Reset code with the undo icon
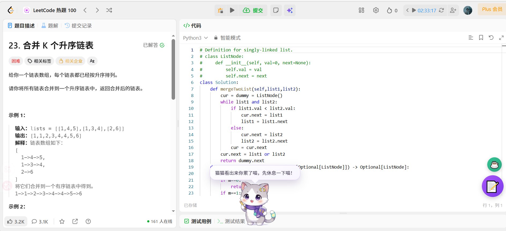The height and width of the screenshot is (231, 506). tap(491, 38)
